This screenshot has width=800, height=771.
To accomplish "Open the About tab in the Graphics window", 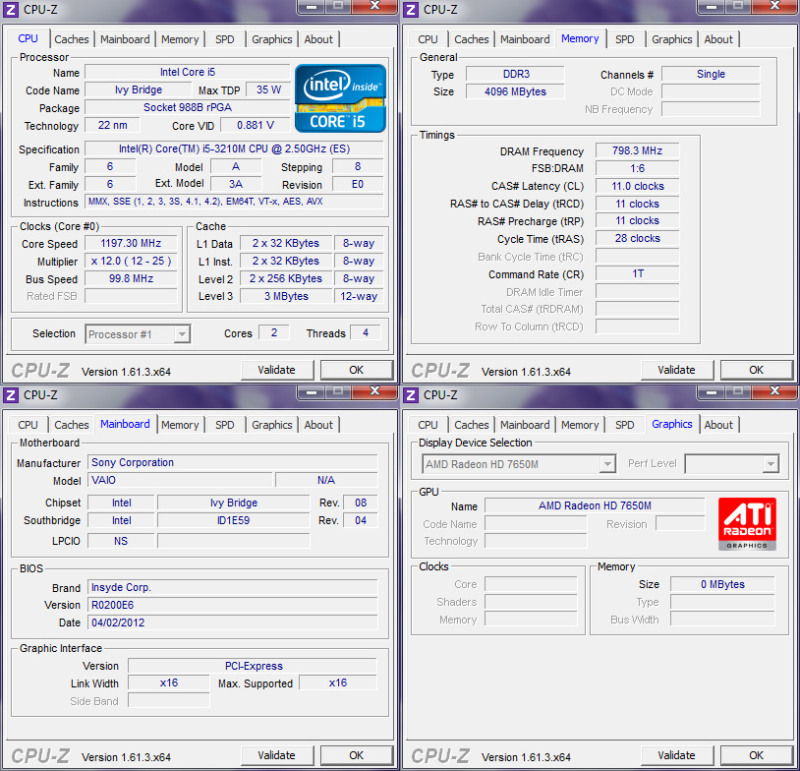I will [718, 425].
